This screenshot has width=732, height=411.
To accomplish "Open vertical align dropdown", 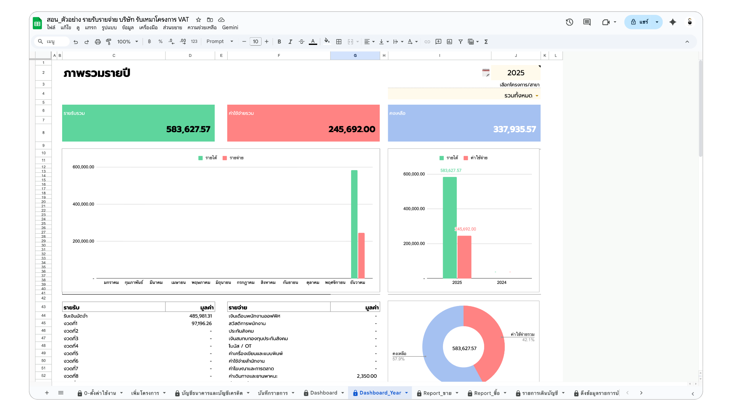I will pyautogui.click(x=384, y=42).
